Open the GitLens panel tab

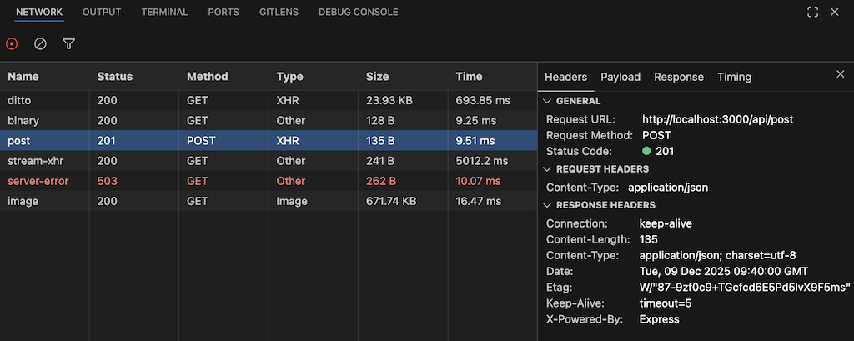coord(279,13)
